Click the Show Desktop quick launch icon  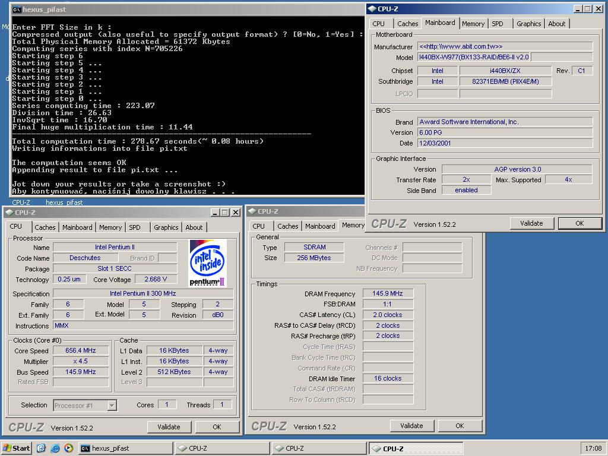click(x=41, y=448)
